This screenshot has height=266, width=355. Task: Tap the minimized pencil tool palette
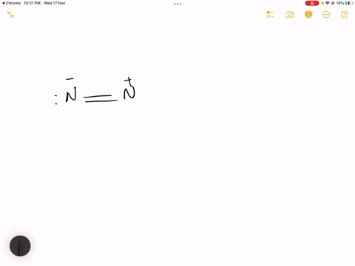coord(20,246)
